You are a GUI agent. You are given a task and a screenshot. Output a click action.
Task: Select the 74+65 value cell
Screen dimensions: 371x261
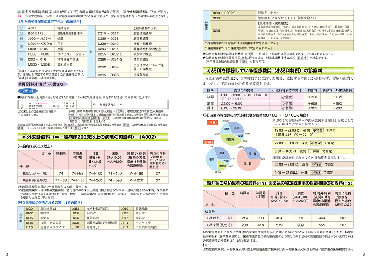[x=78, y=174]
